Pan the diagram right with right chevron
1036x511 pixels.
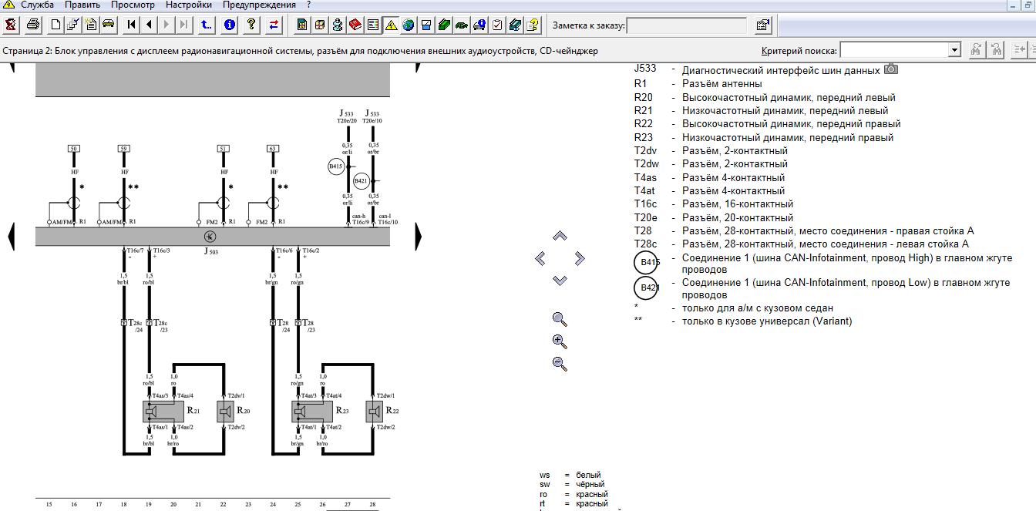[582, 257]
